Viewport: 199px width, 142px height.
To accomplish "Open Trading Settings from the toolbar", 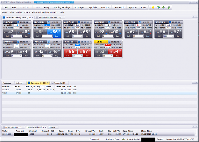I will click(62, 8).
